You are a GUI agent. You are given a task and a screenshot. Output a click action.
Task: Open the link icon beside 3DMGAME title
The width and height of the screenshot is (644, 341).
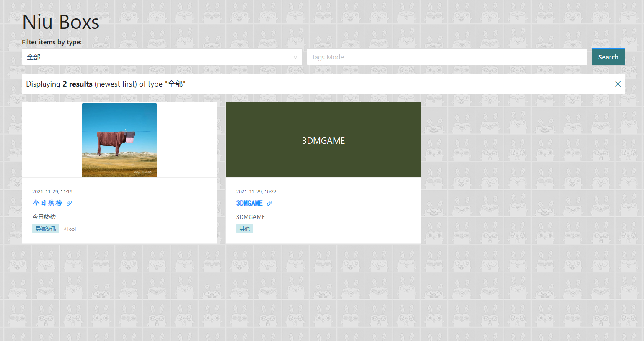pyautogui.click(x=269, y=203)
